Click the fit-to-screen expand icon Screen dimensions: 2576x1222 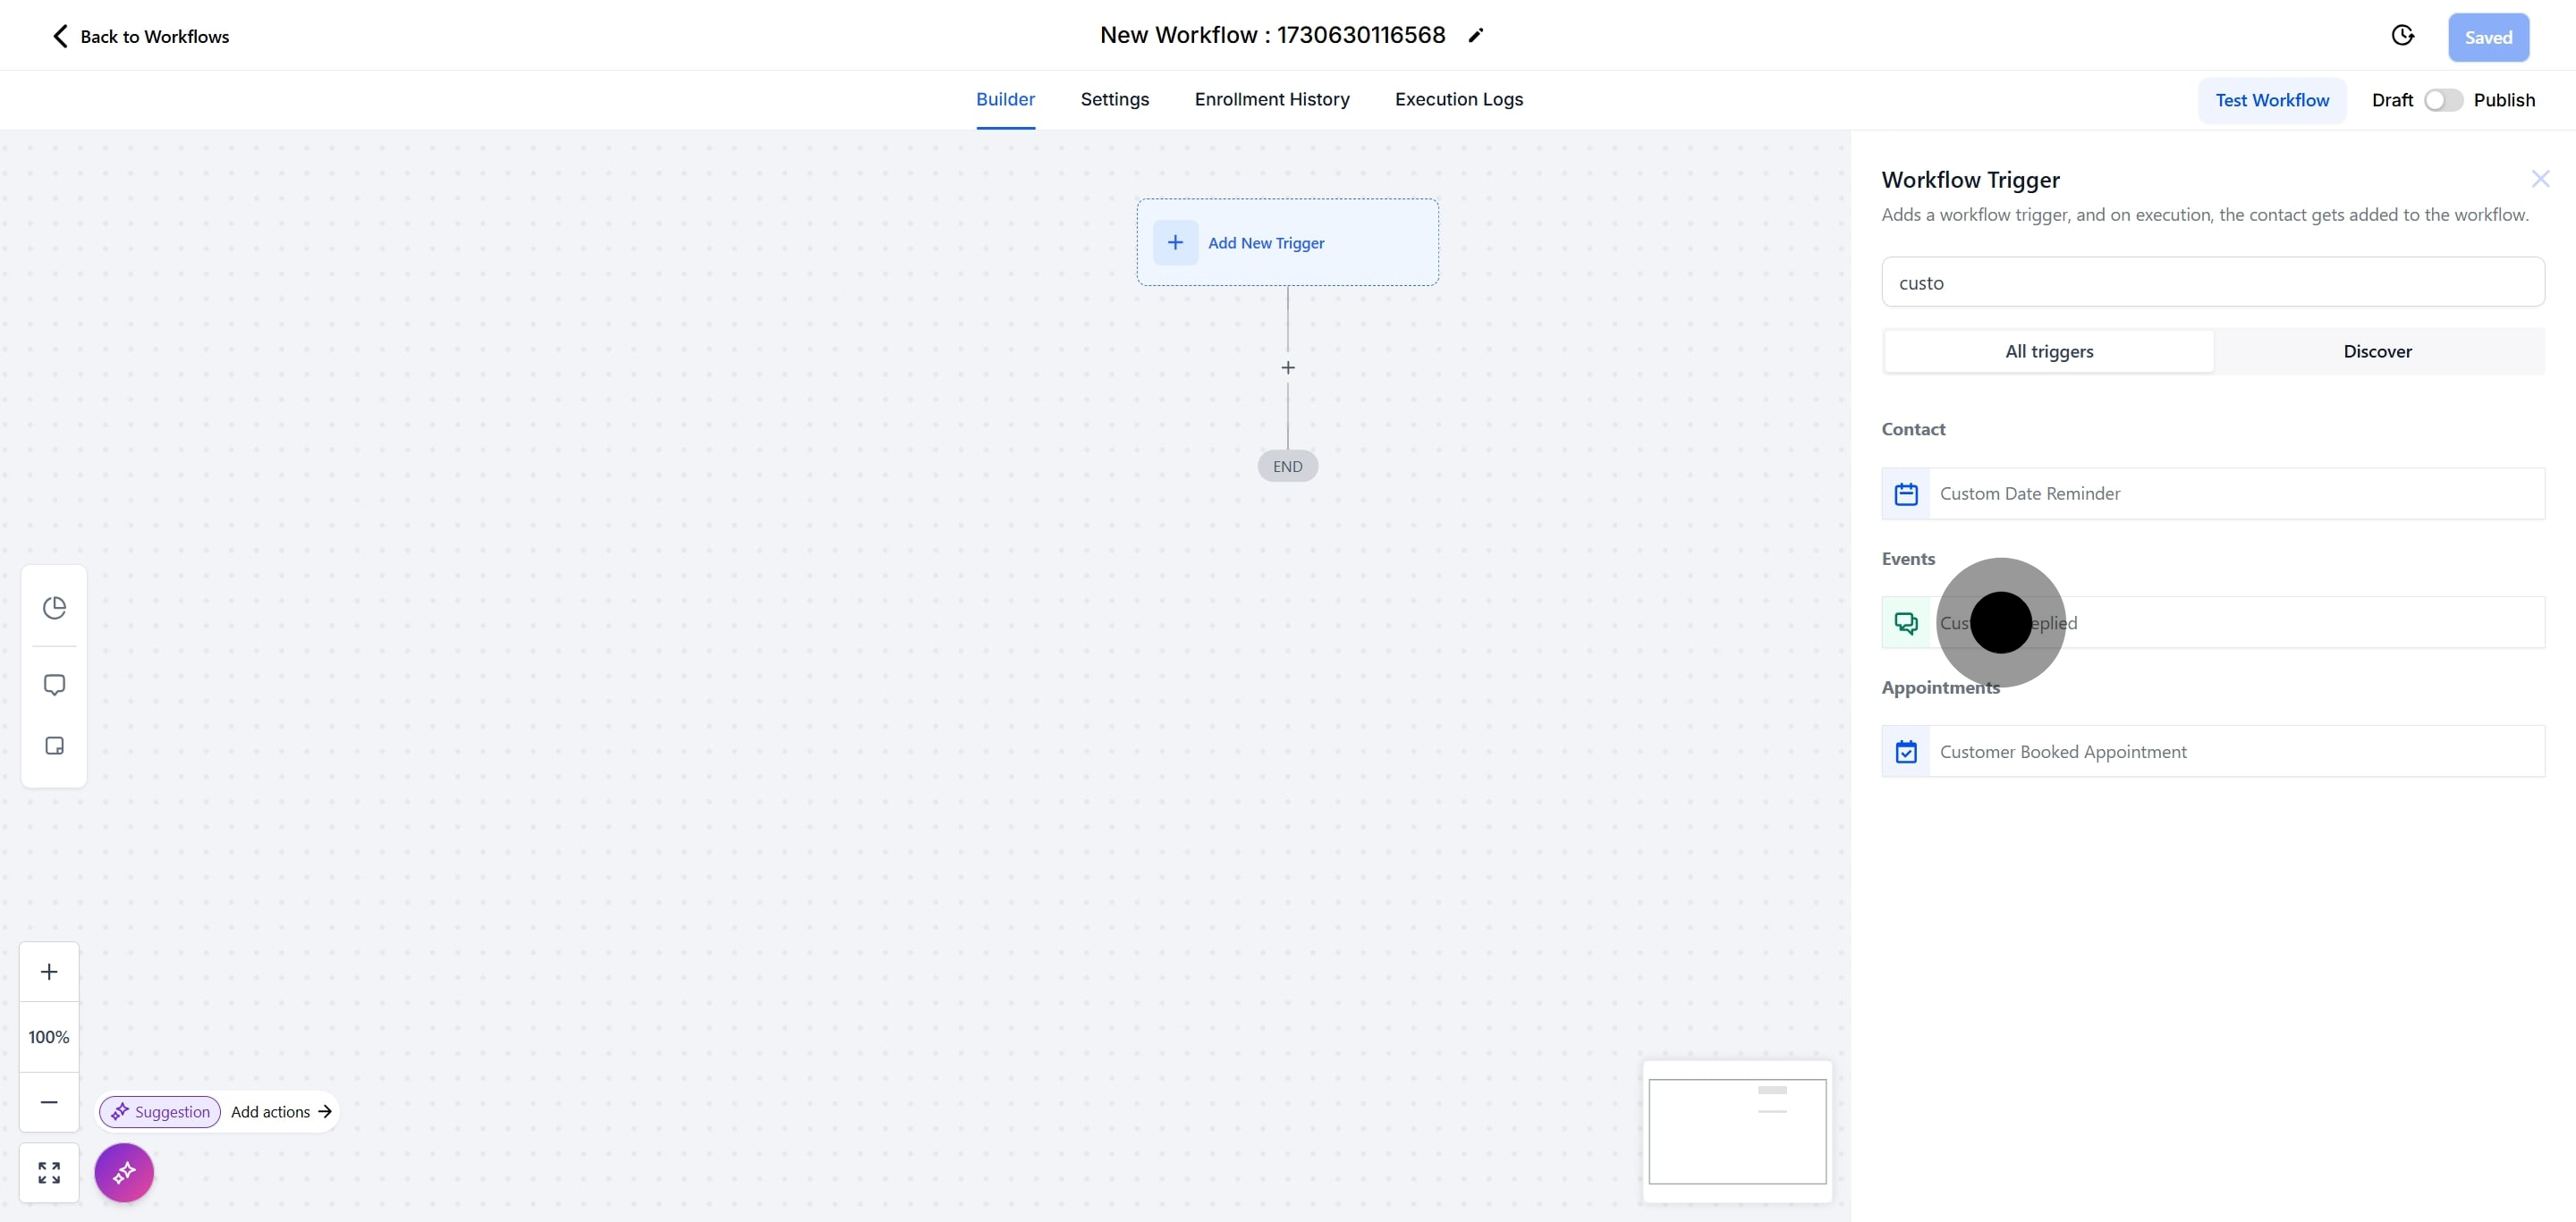(49, 1172)
